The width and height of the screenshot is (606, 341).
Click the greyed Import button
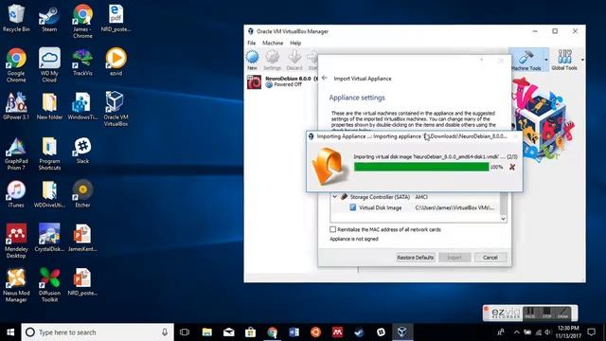(454, 258)
